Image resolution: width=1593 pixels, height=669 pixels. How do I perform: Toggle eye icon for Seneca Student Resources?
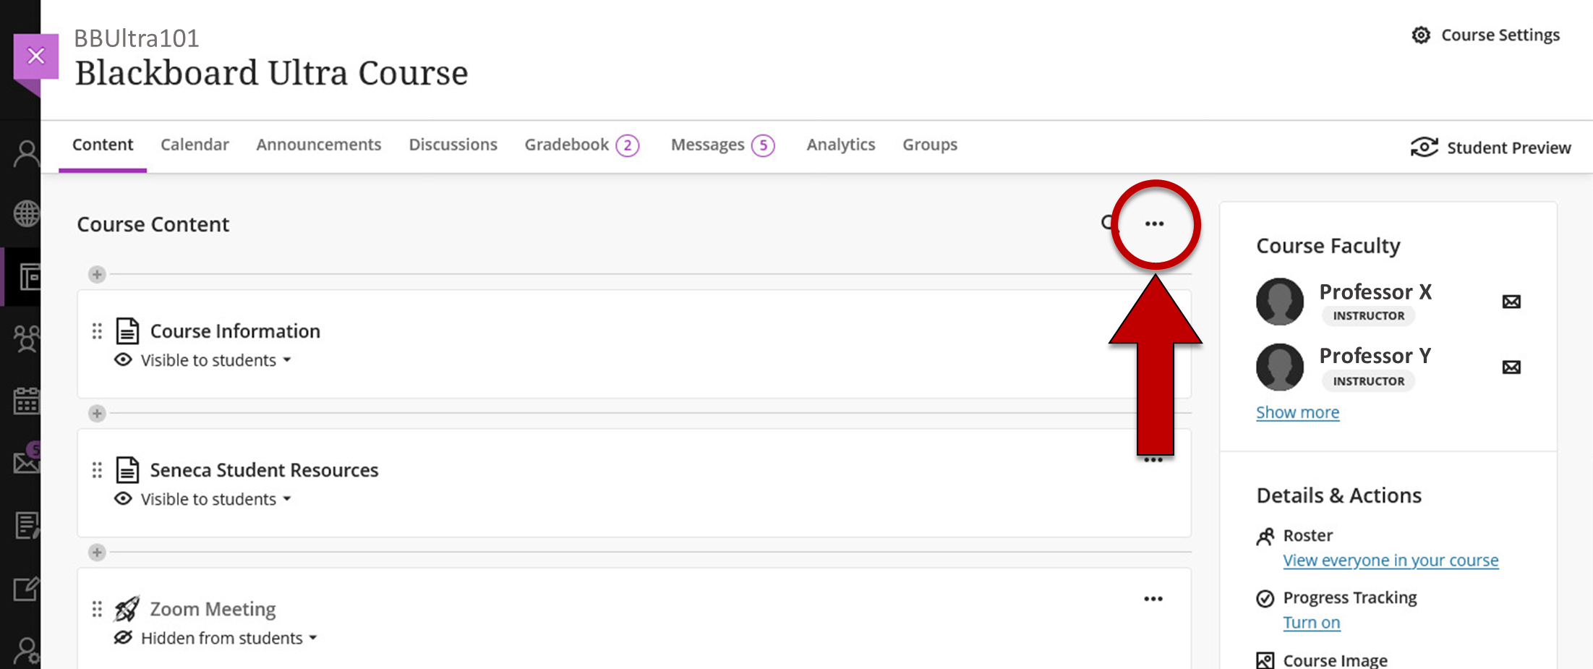point(124,498)
